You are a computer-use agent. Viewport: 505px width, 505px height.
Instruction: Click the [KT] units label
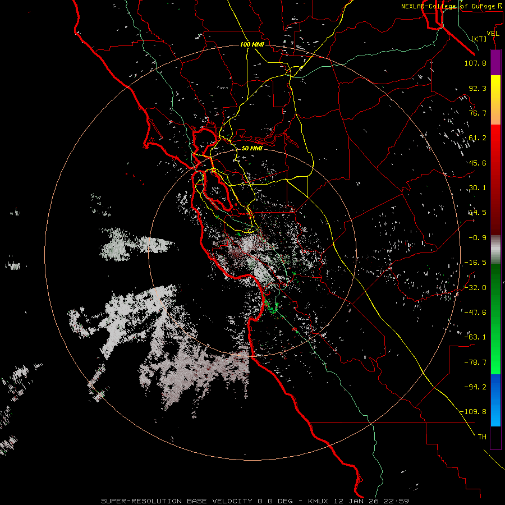tap(479, 39)
